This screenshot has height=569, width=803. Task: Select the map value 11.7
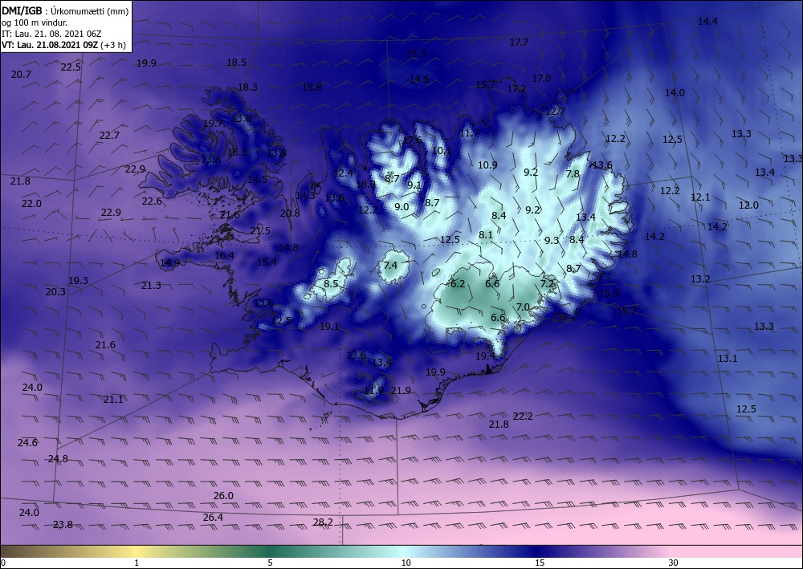pos(470,133)
